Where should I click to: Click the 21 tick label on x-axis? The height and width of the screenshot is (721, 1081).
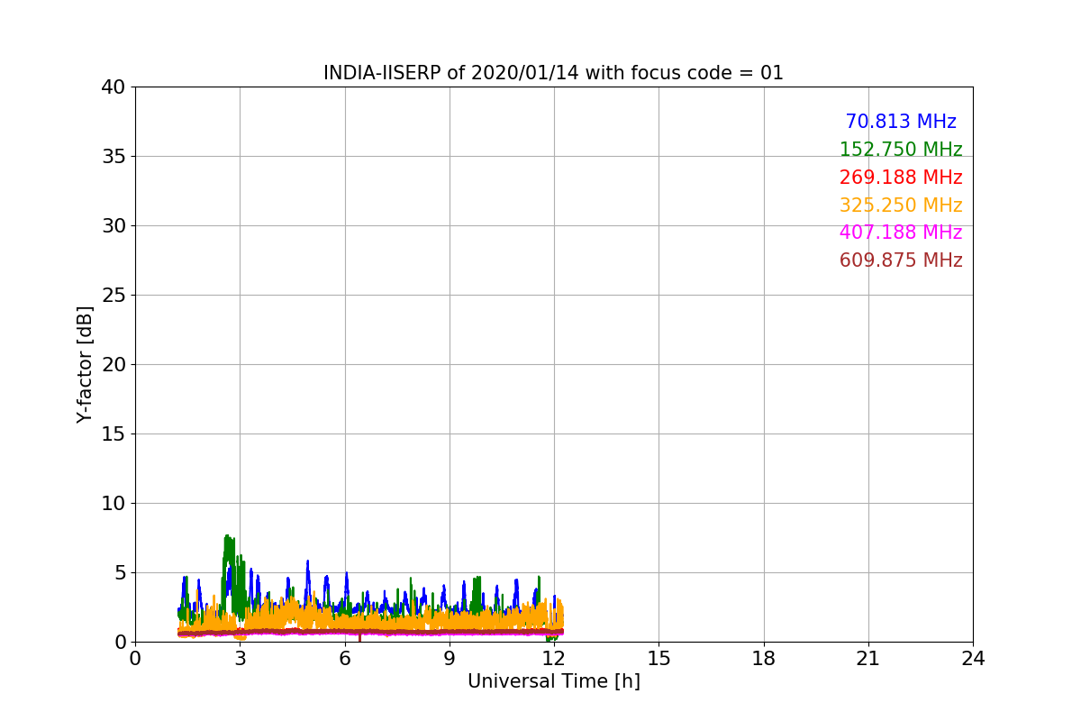coord(868,659)
